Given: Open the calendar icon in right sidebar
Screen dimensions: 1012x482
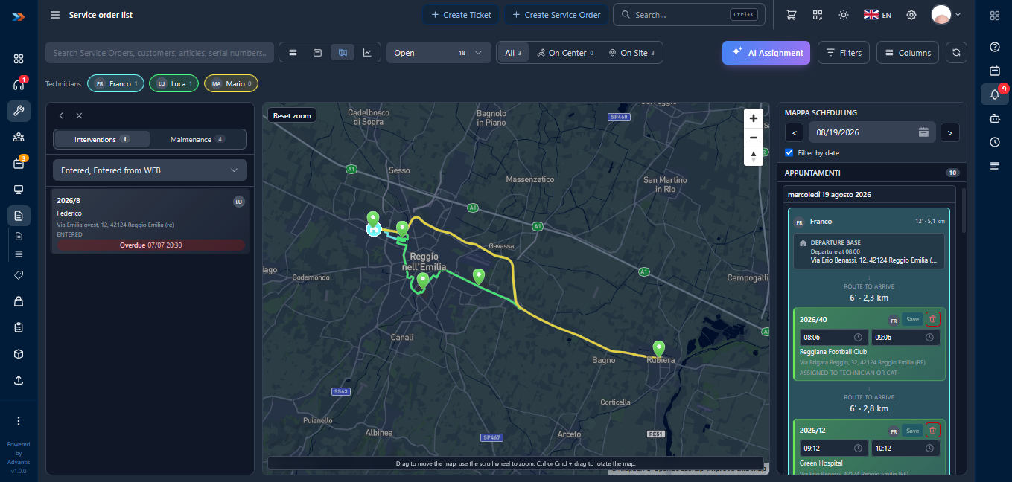Looking at the screenshot, I should click(x=994, y=71).
